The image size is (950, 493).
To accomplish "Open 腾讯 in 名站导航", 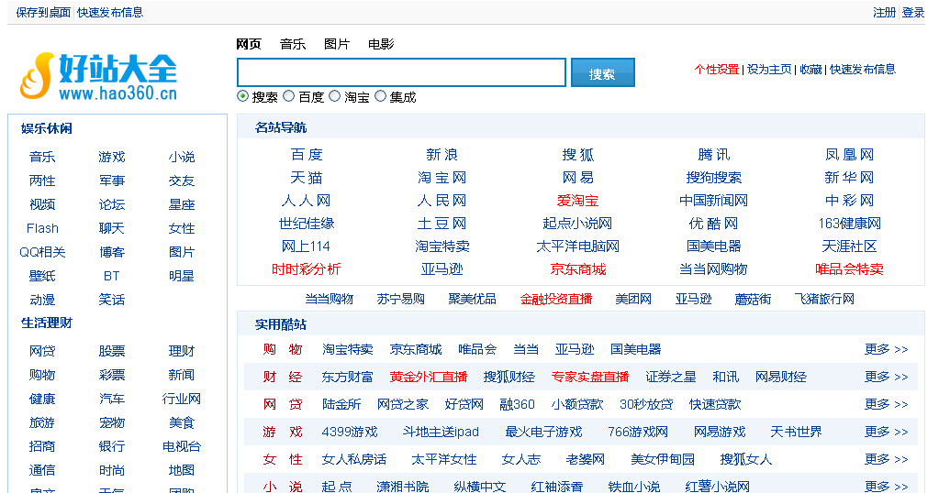I will (x=714, y=155).
